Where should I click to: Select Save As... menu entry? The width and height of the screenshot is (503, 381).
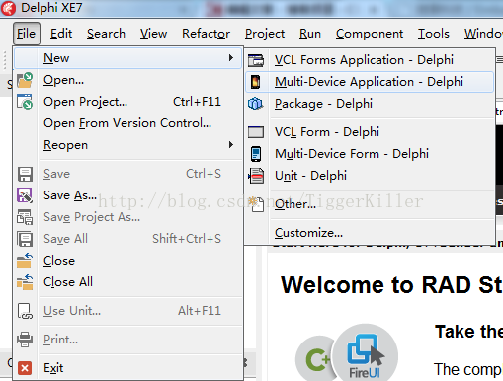pos(128,195)
